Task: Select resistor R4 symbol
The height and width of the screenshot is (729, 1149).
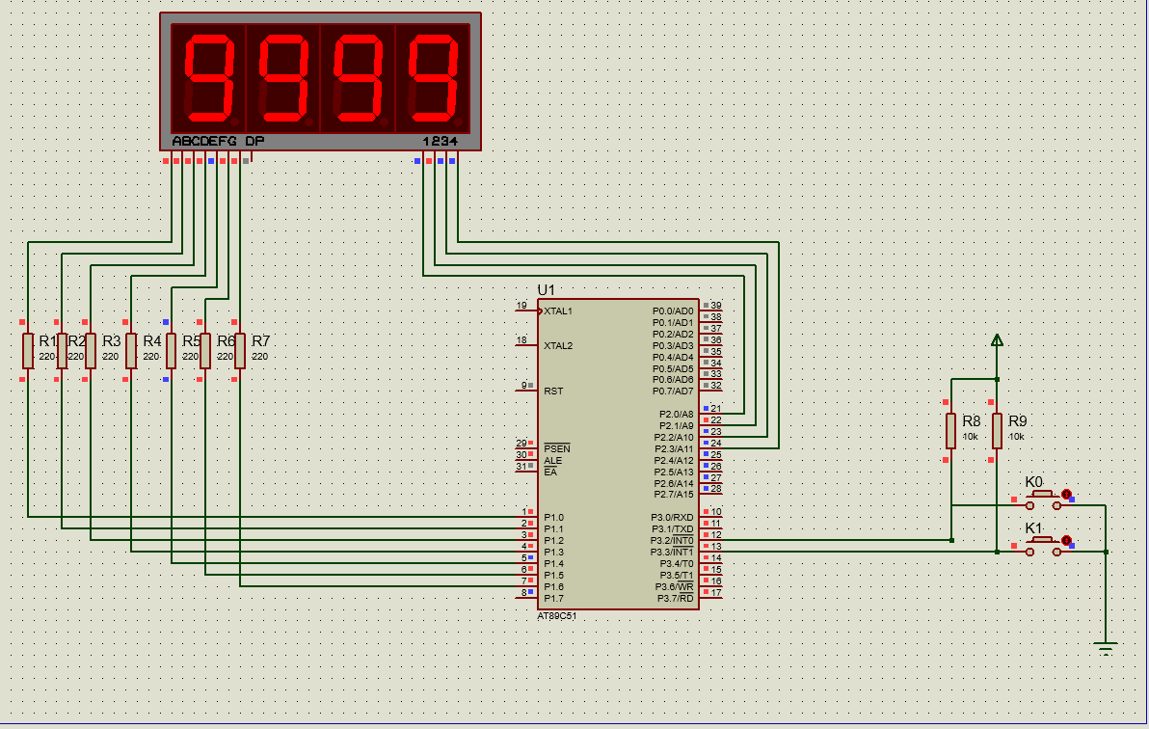Action: click(130, 351)
